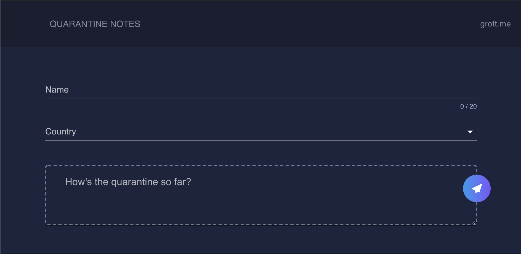Click the 0 / 20 character counter

click(468, 106)
